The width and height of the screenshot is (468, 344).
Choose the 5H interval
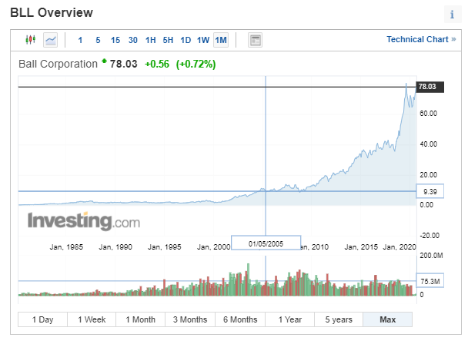pos(168,40)
